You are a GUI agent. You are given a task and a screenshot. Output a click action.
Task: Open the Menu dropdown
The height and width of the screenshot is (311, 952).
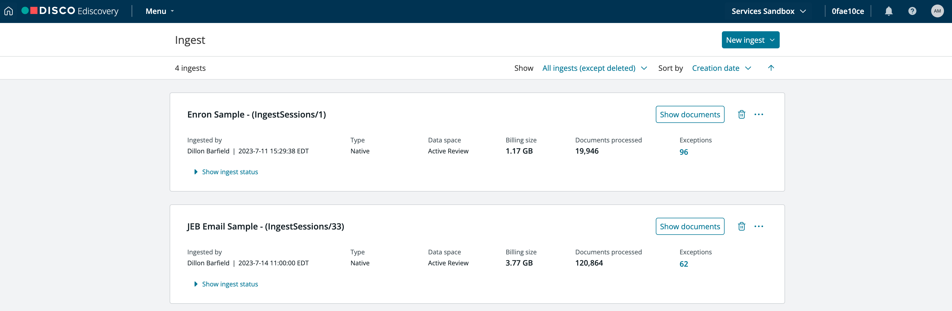click(x=160, y=11)
